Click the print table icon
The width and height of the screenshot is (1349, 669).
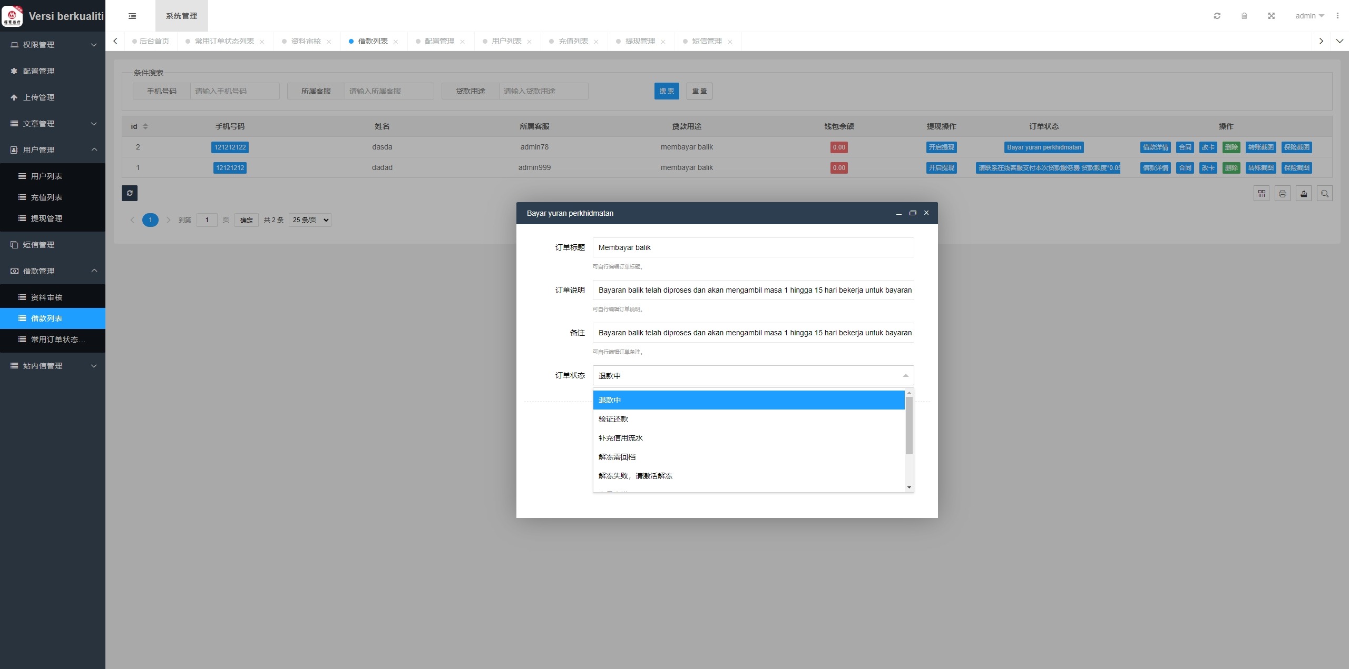click(1283, 194)
